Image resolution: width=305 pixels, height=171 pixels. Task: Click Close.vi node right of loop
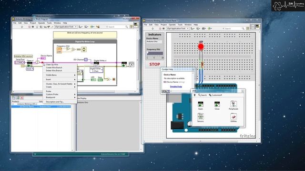[124, 64]
